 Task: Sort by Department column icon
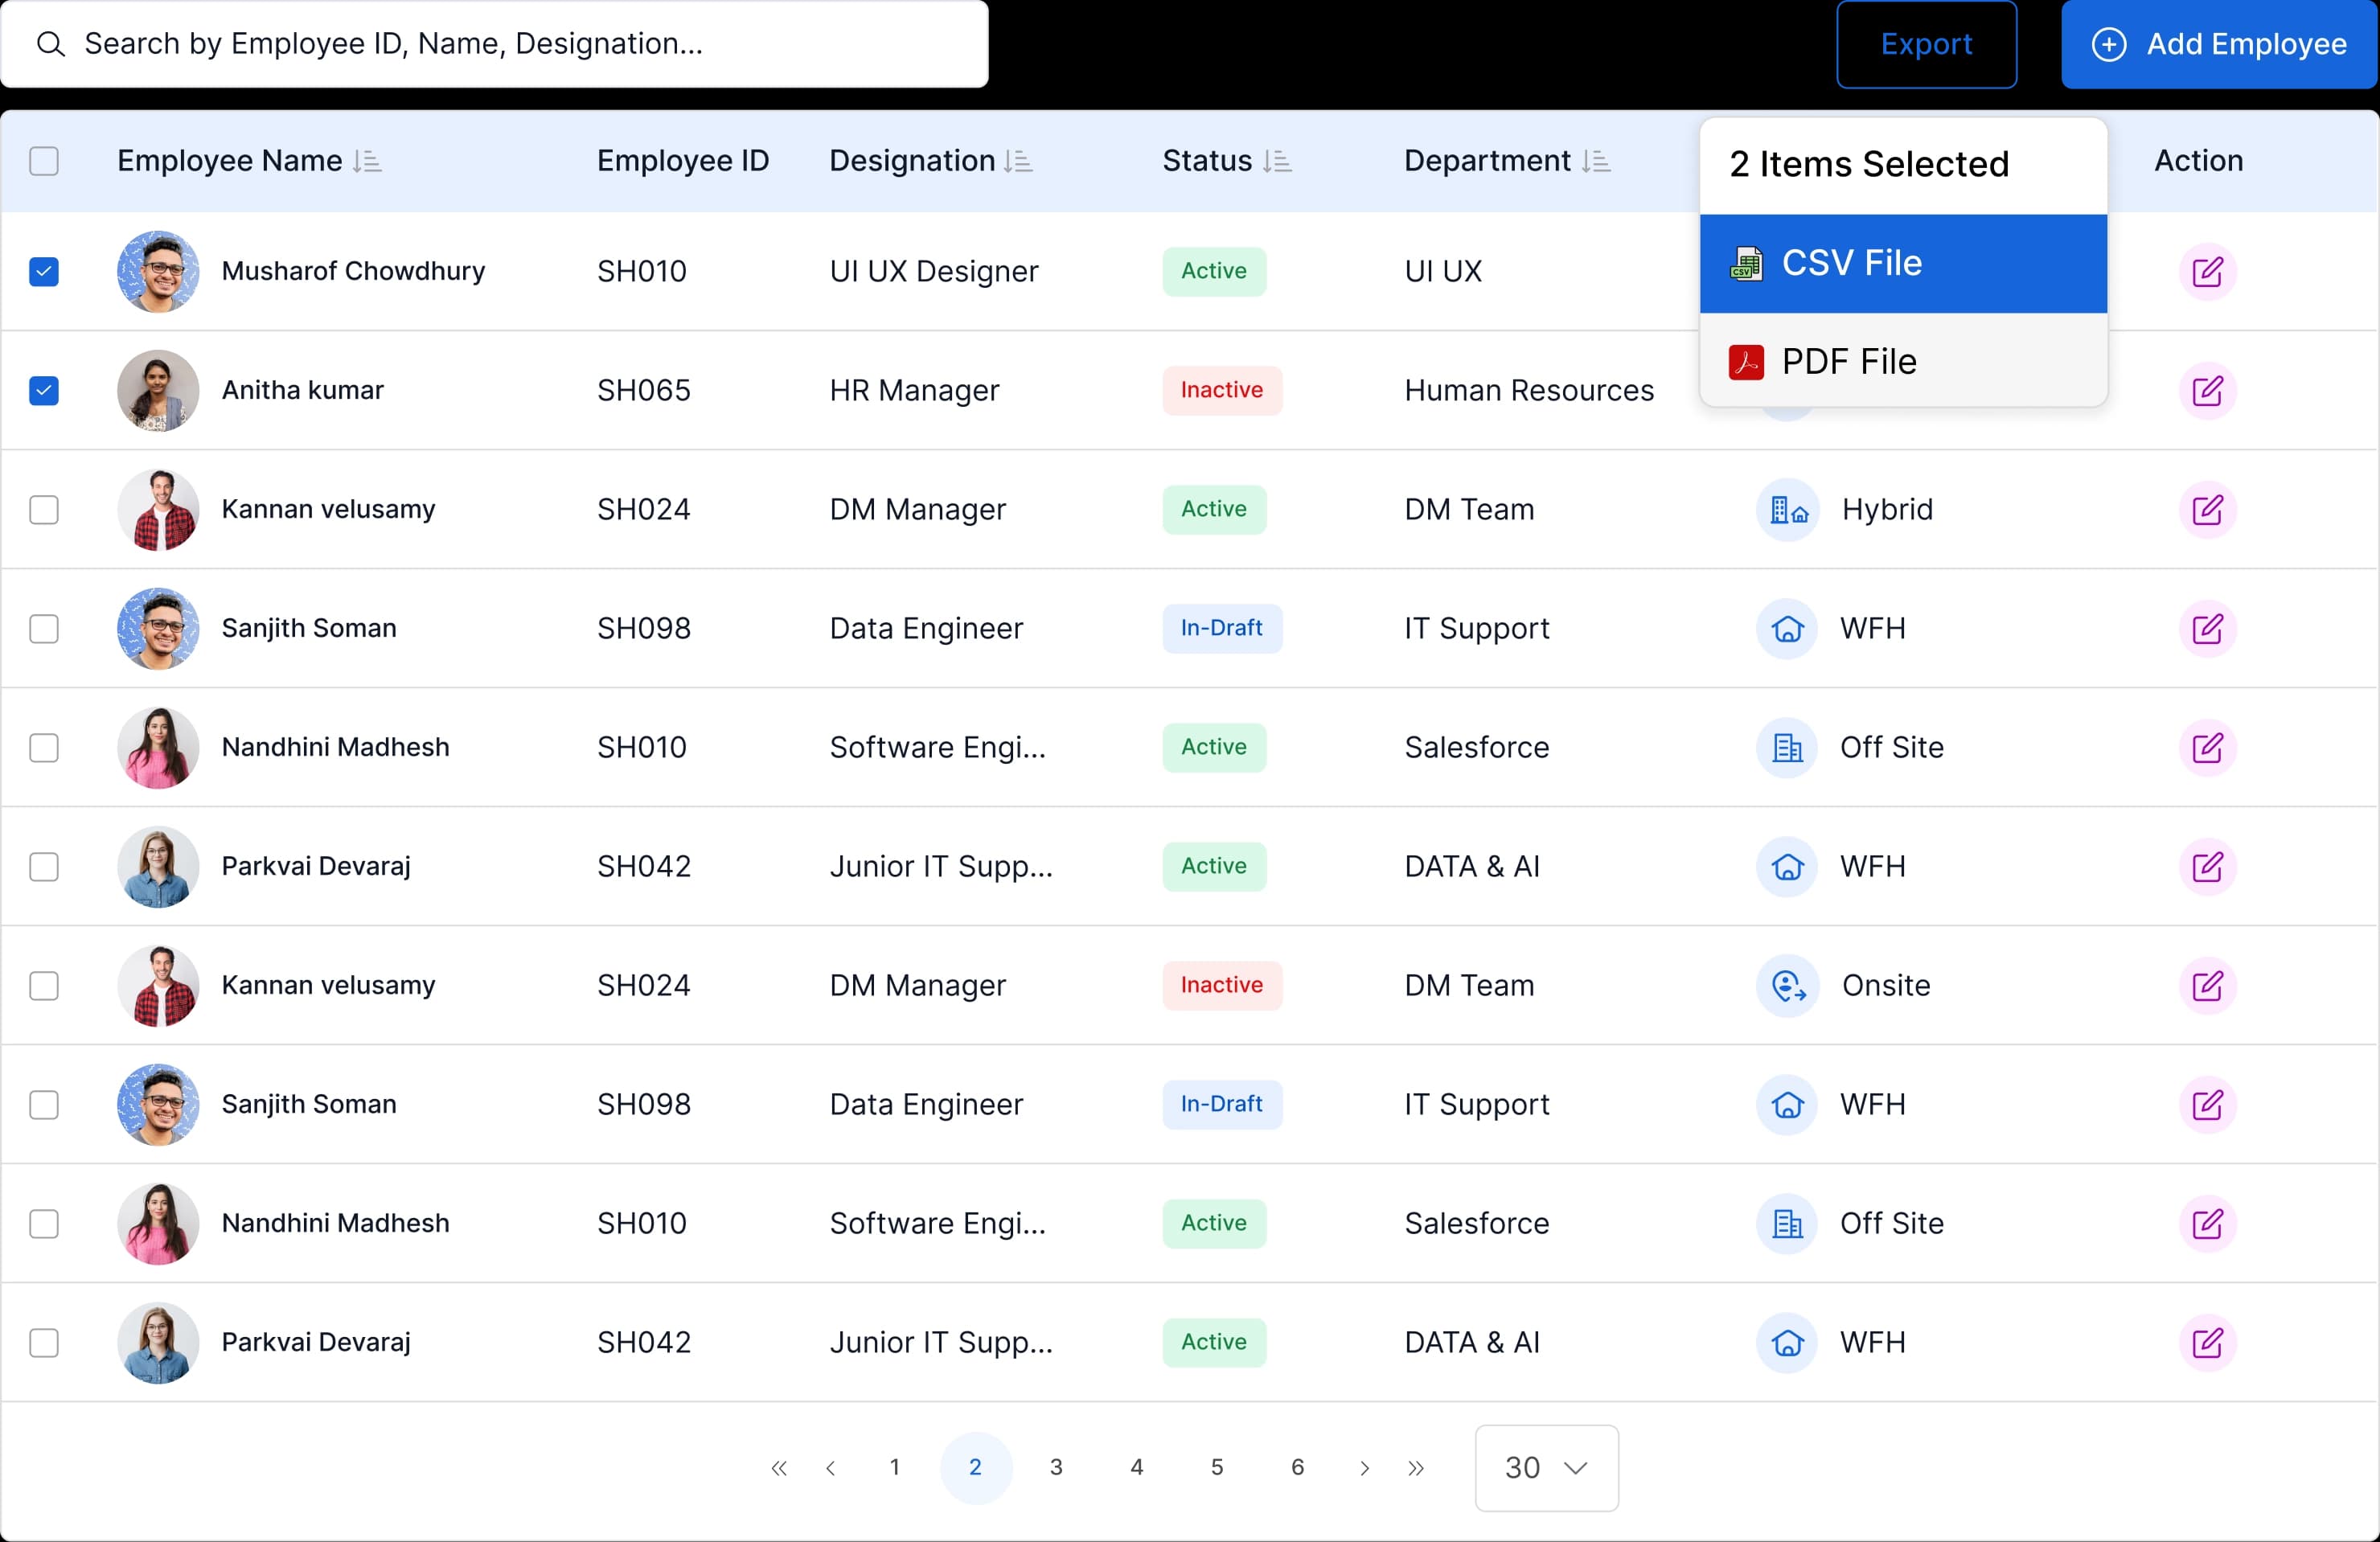[x=1595, y=161]
